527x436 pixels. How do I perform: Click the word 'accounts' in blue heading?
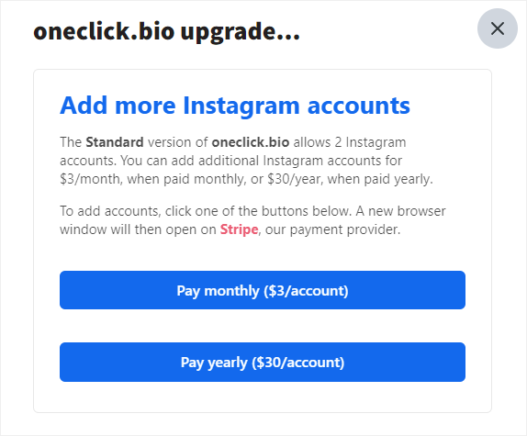[359, 106]
